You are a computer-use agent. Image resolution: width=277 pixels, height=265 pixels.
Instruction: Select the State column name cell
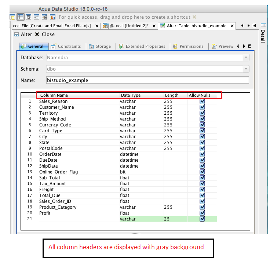point(79,142)
